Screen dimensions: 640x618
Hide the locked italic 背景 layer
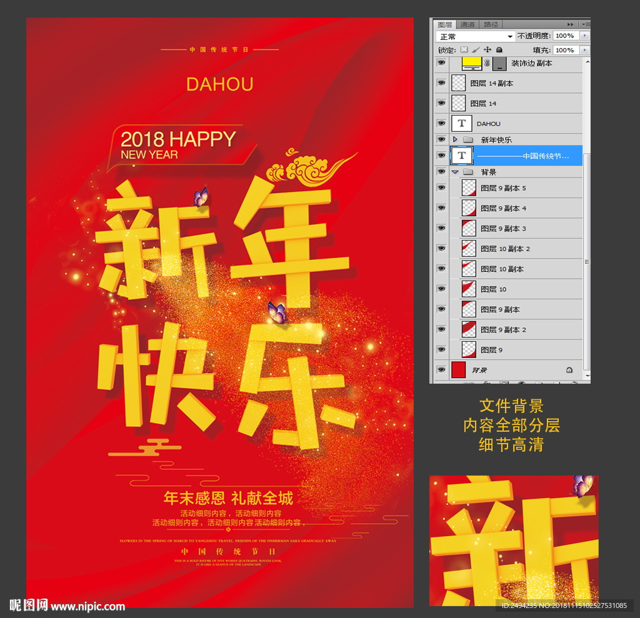(441, 369)
